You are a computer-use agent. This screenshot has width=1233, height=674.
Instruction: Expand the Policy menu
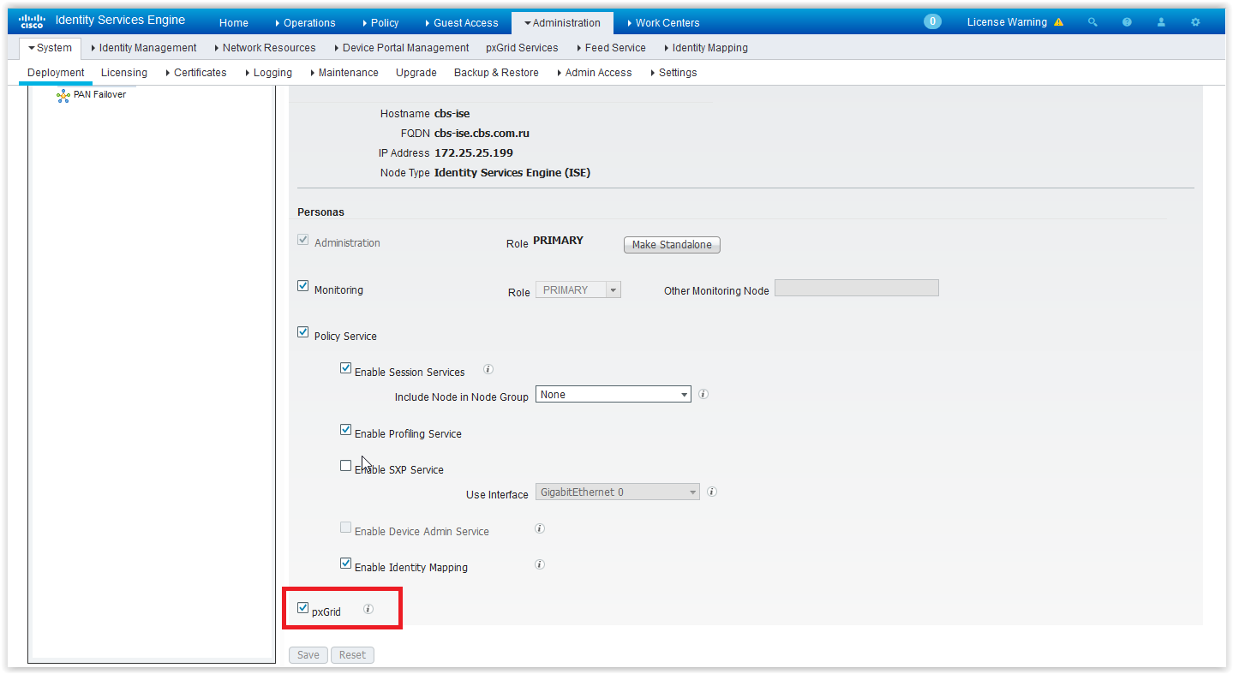380,23
